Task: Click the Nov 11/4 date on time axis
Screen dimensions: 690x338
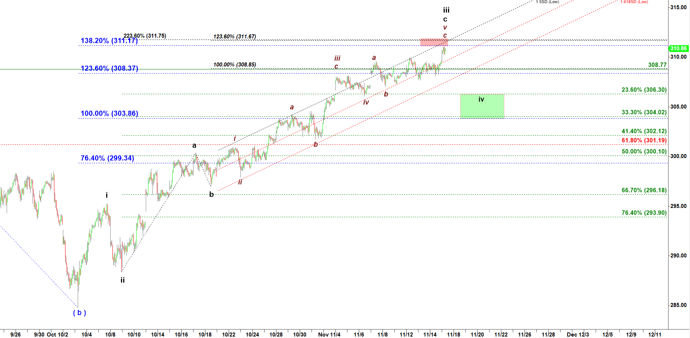Action: coord(329,334)
